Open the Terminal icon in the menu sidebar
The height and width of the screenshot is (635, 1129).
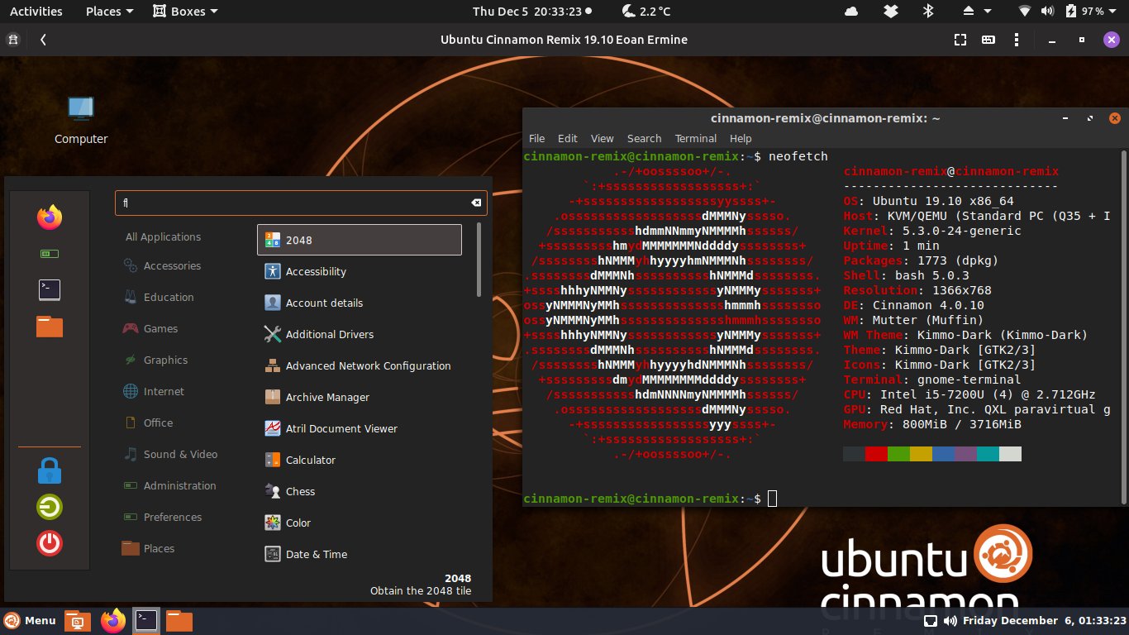[49, 289]
